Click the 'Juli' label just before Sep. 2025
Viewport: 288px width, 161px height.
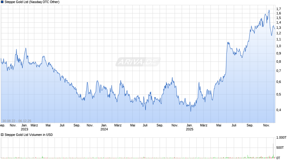point(234,125)
